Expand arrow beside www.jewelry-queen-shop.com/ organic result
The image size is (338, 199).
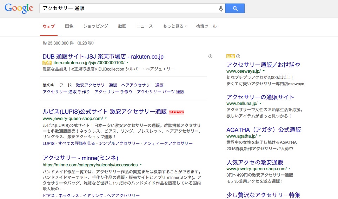[106, 118]
